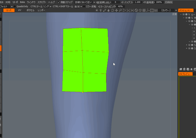The image size is (196, 138).
Task: Open the CTRL+SHIFTツール 追加 dropdown
Action: pyautogui.click(x=78, y=7)
